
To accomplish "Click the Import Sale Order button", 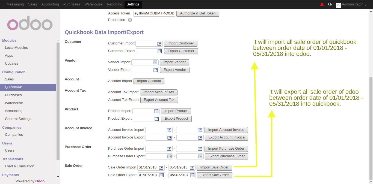I will 214,168.
